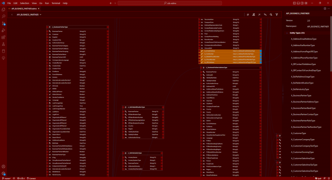
Task: Select A_BusinessPartnerBankType in entity list
Action: (303, 108)
